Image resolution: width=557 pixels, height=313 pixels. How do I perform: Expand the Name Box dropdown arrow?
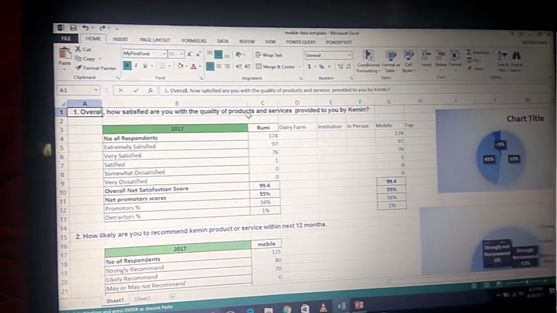click(96, 90)
